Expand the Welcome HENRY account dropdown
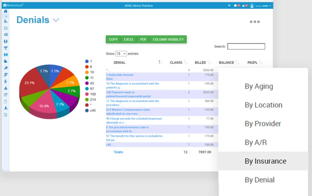Viewport: 312px width, 196px height. (262, 5)
